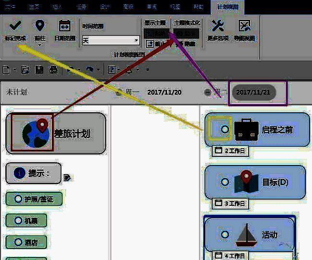The height and width of the screenshot is (260, 312).
Task: Click the blue info icon on 提示 topic
Action: point(20,173)
